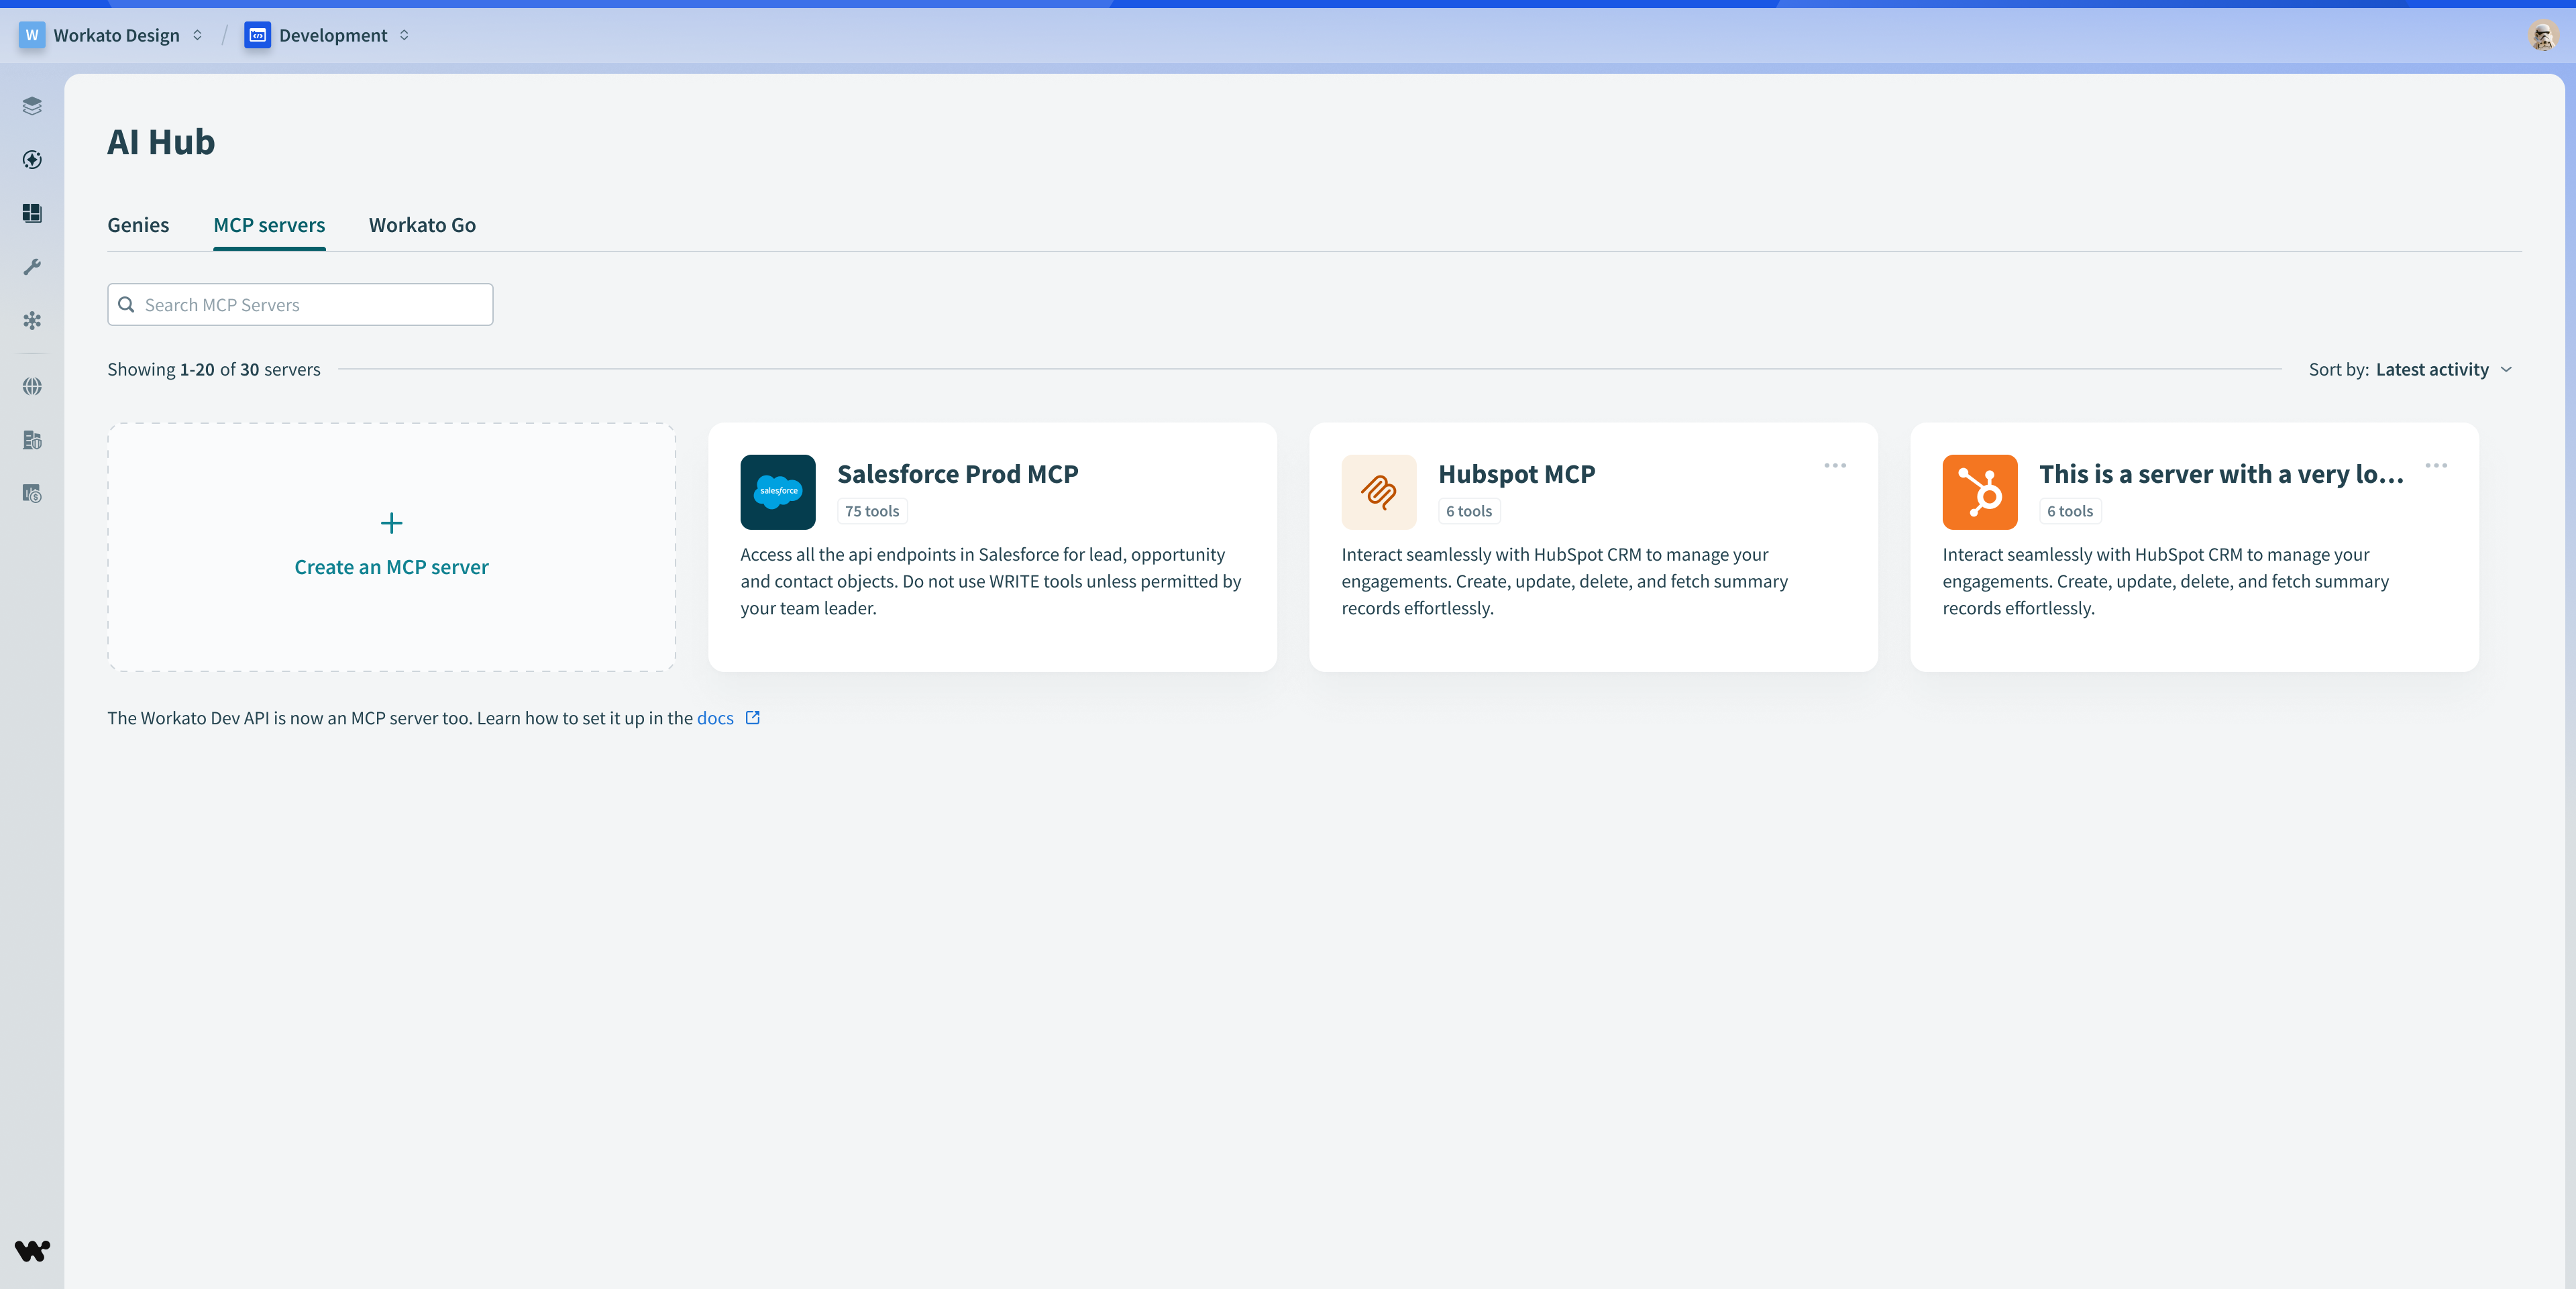Open the dashboard grid sidebar icon
This screenshot has height=1289, width=2576.
tap(32, 213)
